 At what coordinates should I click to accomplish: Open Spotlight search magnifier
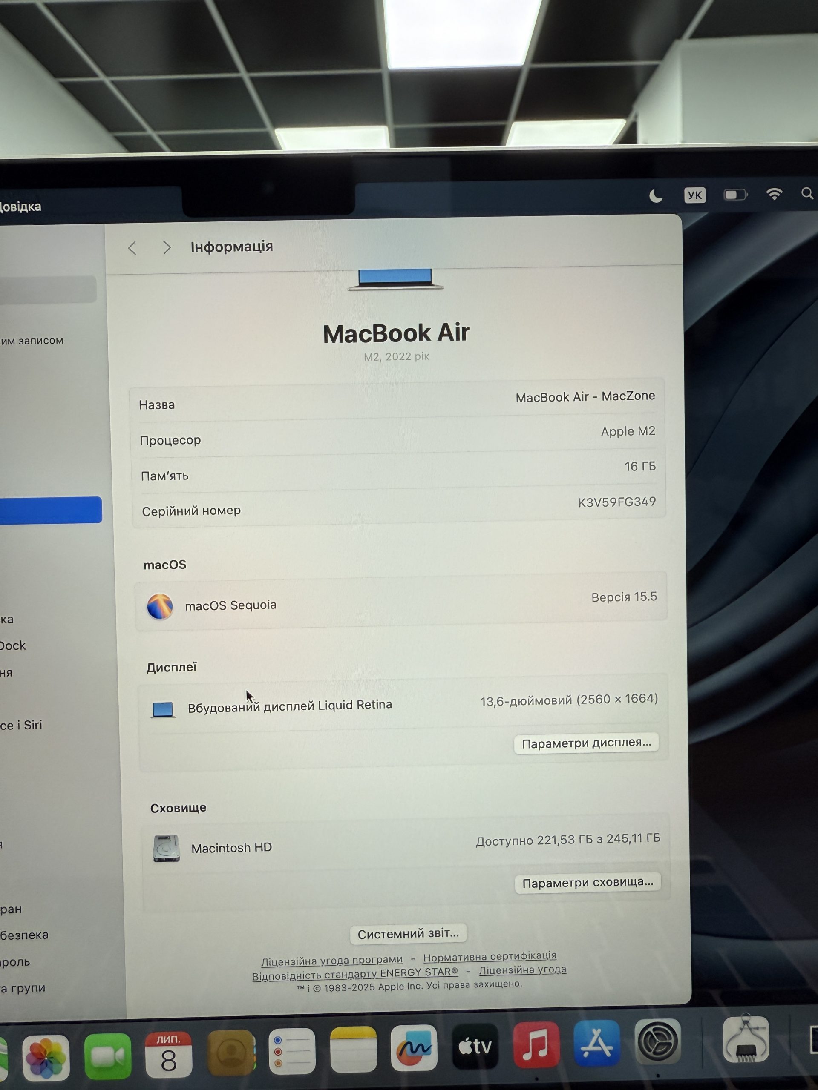[807, 193]
